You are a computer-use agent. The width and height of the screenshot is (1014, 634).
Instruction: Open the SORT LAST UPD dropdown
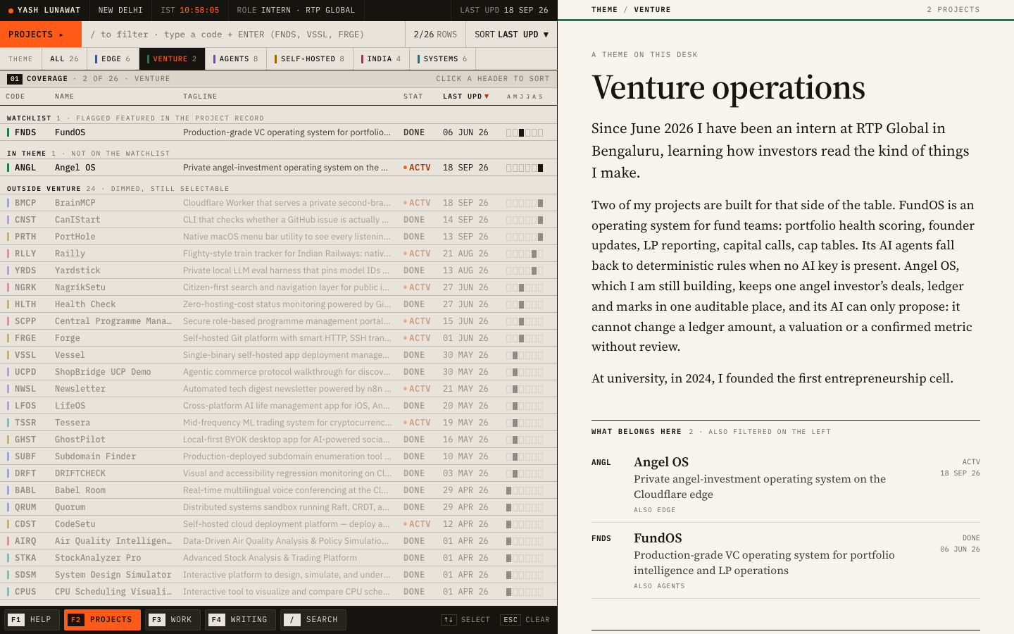click(x=511, y=34)
